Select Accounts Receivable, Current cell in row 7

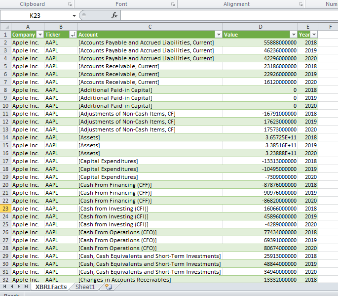click(x=150, y=82)
